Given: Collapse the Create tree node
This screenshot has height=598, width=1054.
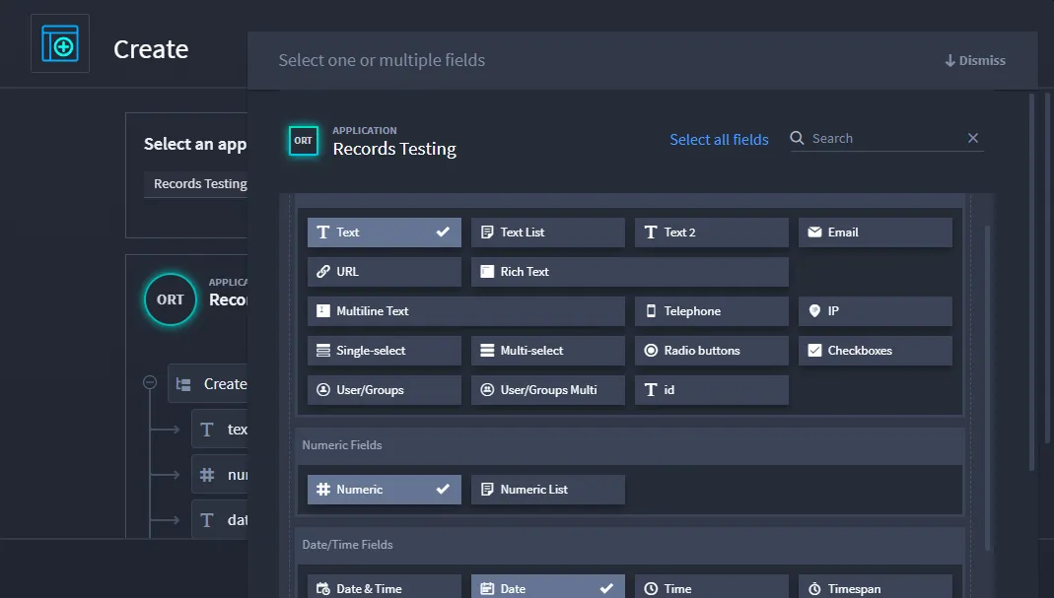Looking at the screenshot, I should (150, 382).
